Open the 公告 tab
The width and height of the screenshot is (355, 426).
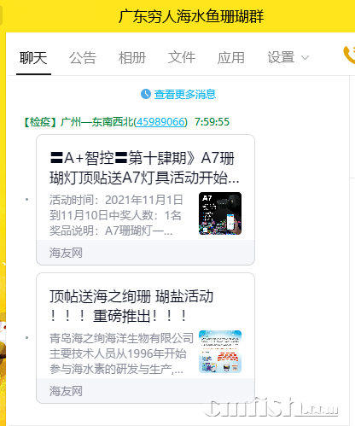click(x=83, y=58)
